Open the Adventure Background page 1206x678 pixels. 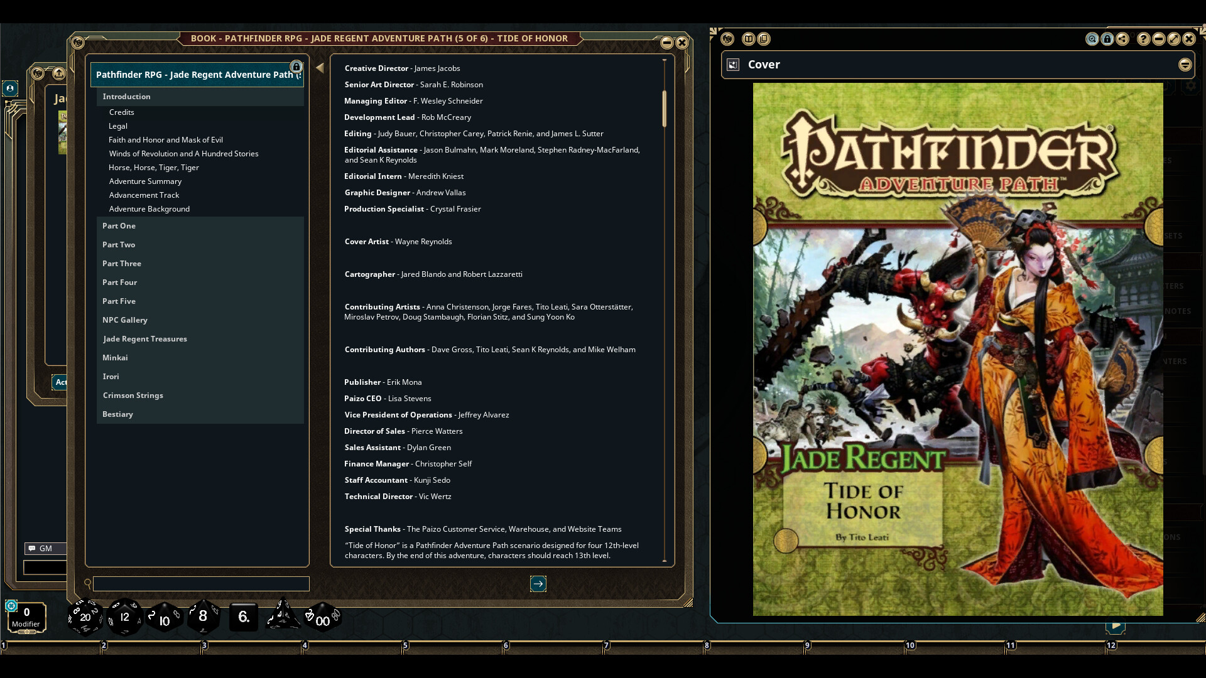[149, 209]
